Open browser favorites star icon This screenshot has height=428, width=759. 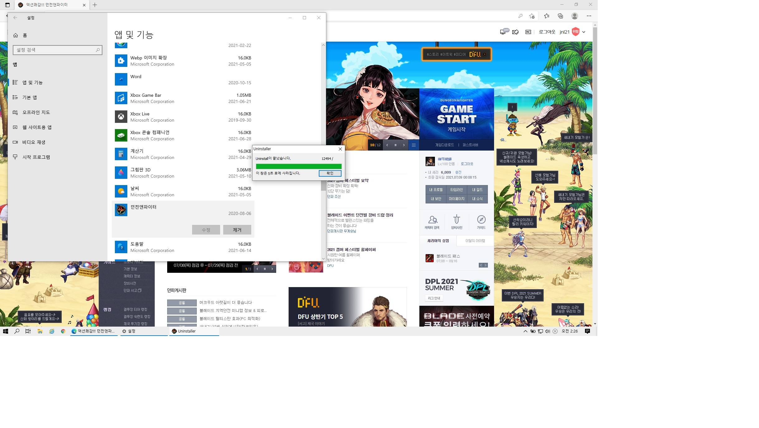(x=547, y=16)
